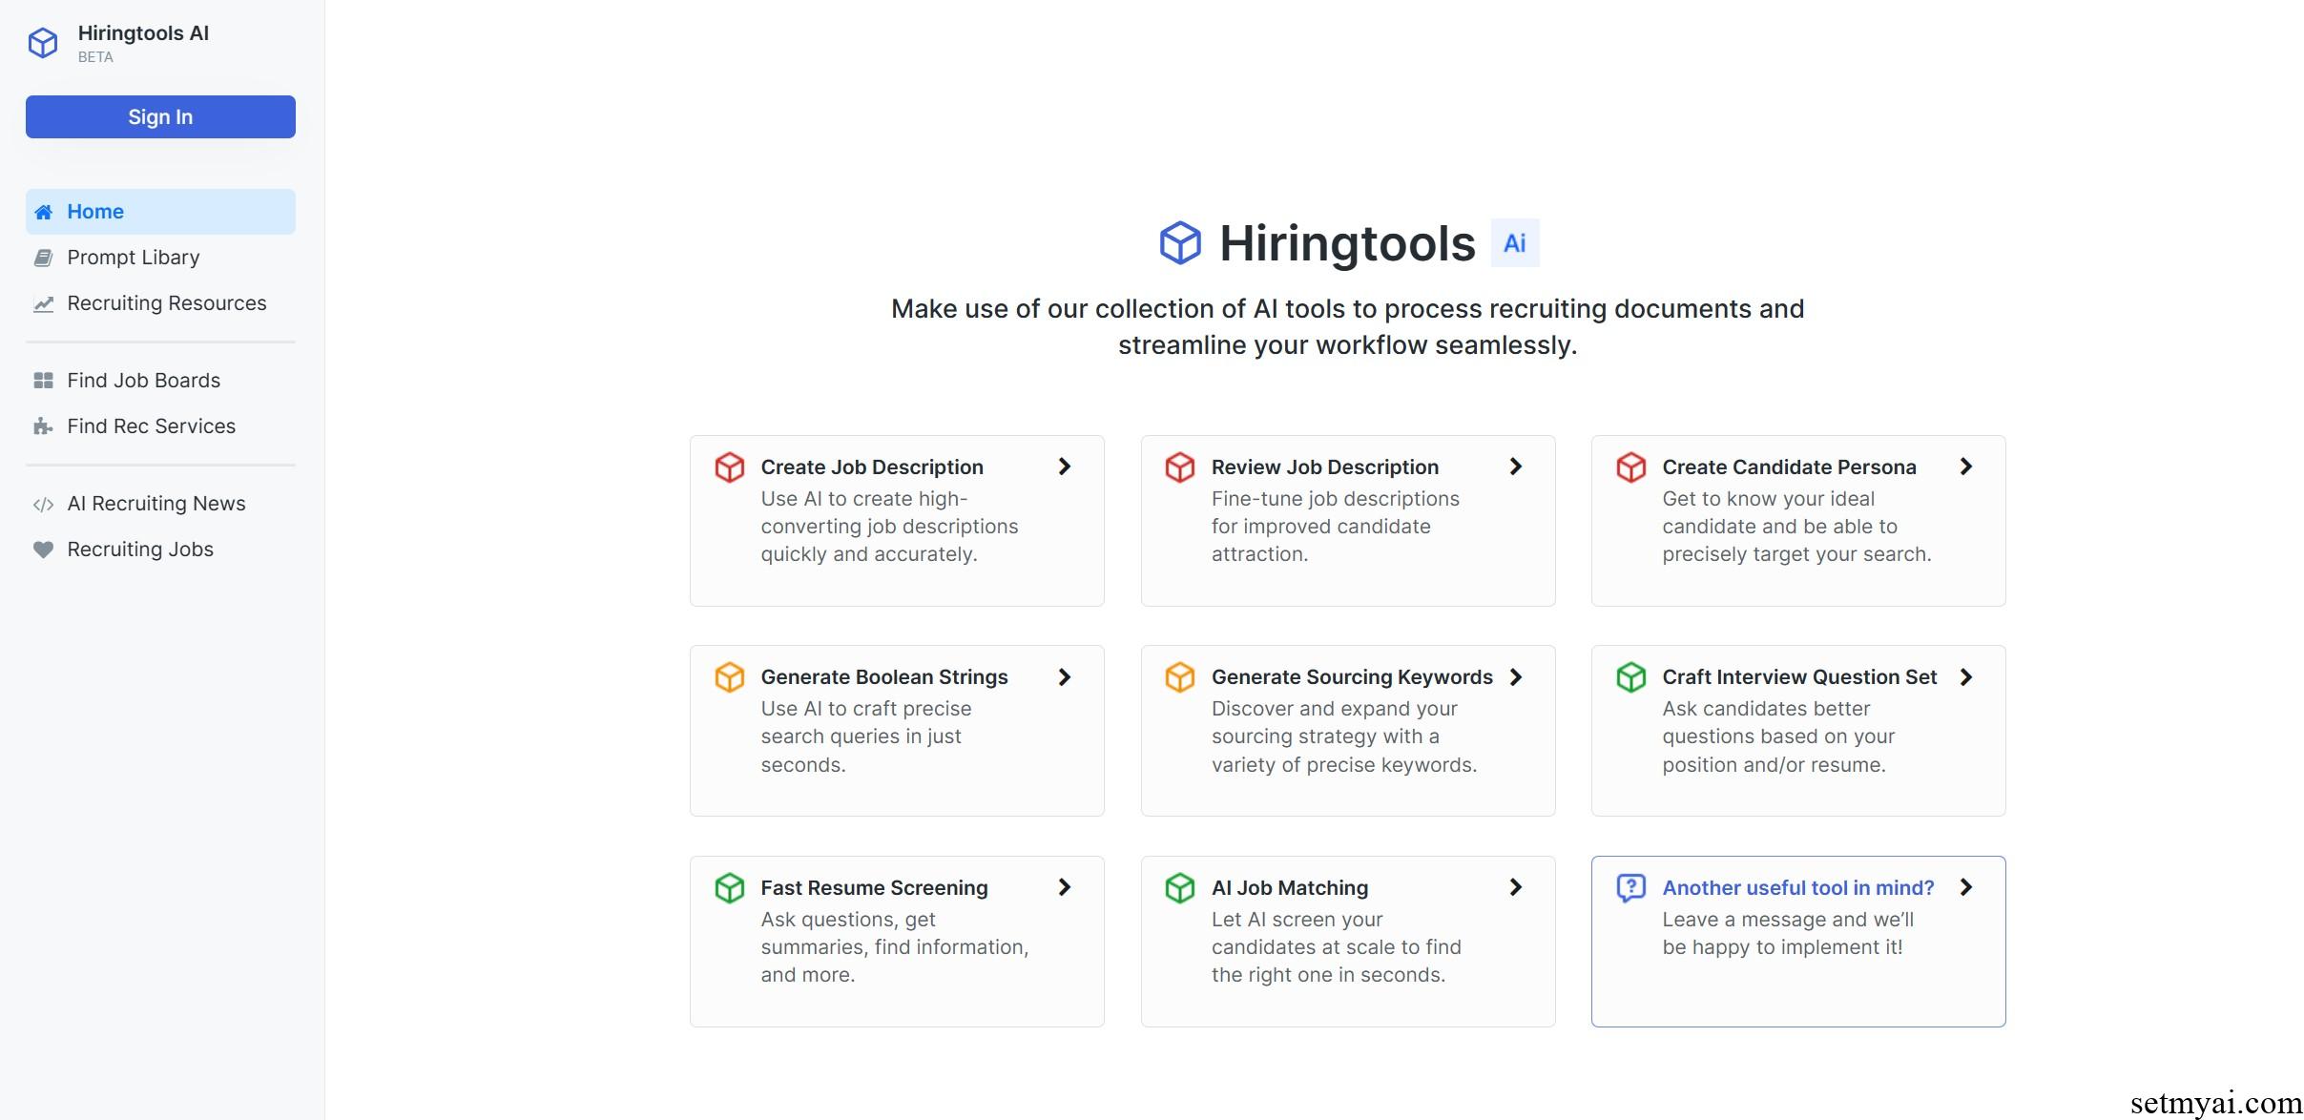This screenshot has height=1120, width=2304.
Task: Open the Create Candidate Persona title link
Action: coord(1789,467)
